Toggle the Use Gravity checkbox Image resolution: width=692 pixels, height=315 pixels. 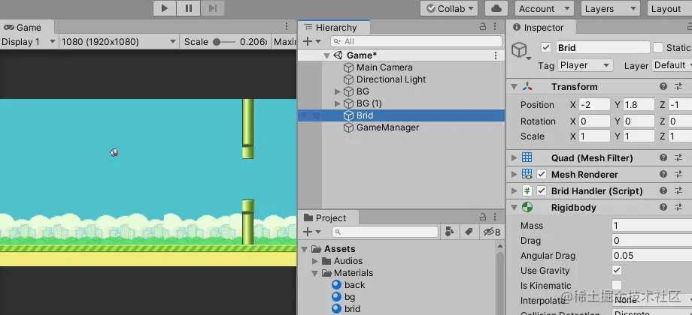click(x=617, y=270)
